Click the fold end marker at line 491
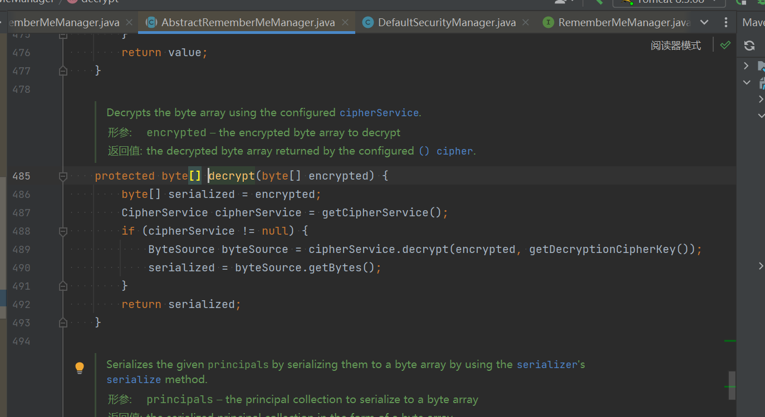This screenshot has height=417, width=765. coord(63,286)
